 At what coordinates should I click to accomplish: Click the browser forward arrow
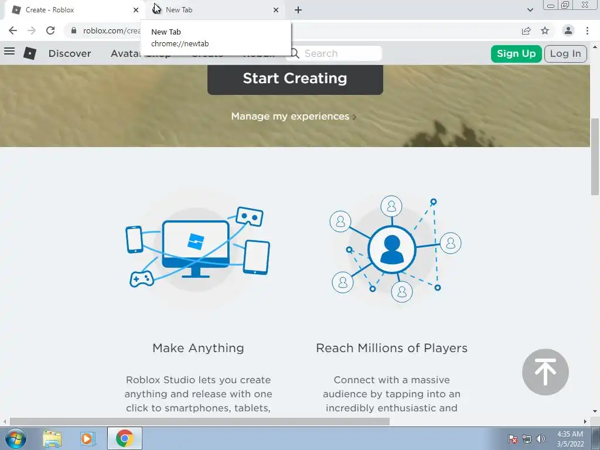(32, 30)
